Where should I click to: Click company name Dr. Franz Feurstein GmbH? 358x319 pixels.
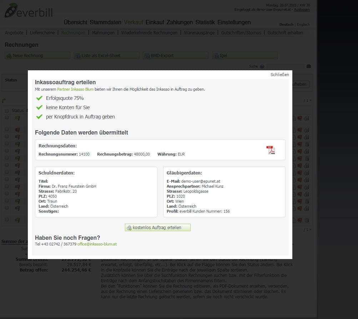(74, 186)
